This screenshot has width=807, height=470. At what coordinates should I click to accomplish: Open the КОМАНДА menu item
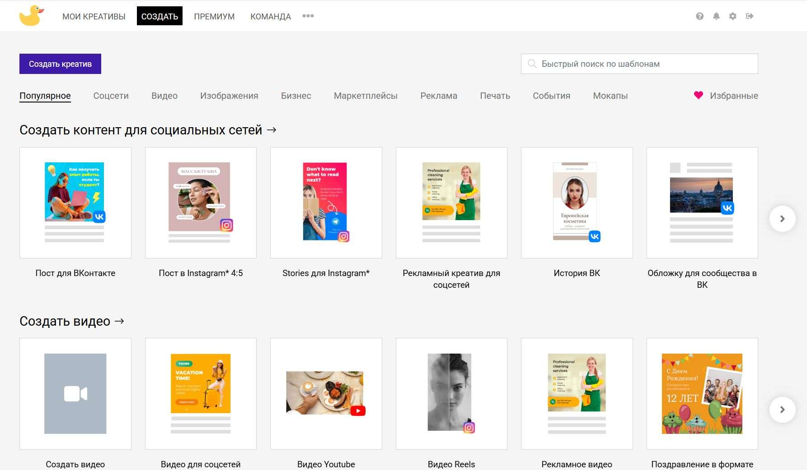click(271, 16)
